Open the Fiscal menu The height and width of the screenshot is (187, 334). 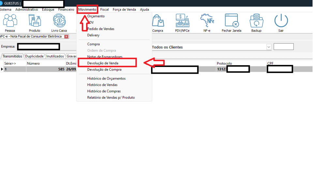(x=104, y=10)
